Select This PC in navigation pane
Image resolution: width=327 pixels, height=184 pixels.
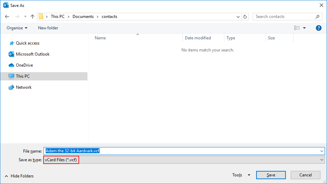coord(44,76)
